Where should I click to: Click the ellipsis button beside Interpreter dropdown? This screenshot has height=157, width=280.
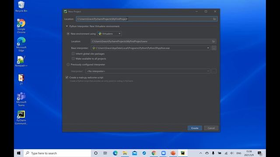tap(214, 71)
